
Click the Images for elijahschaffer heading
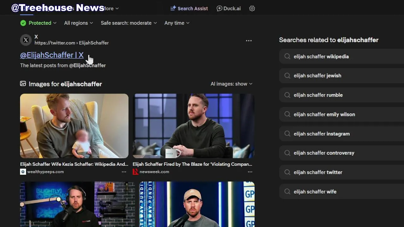click(x=65, y=84)
